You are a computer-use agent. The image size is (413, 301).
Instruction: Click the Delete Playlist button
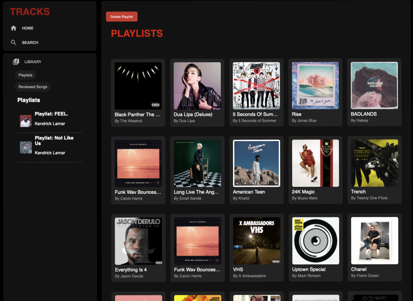pos(122,17)
